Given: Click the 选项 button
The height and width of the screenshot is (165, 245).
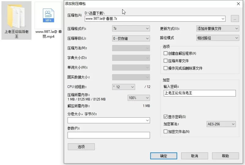Looking at the screenshot, I should click(x=81, y=147).
